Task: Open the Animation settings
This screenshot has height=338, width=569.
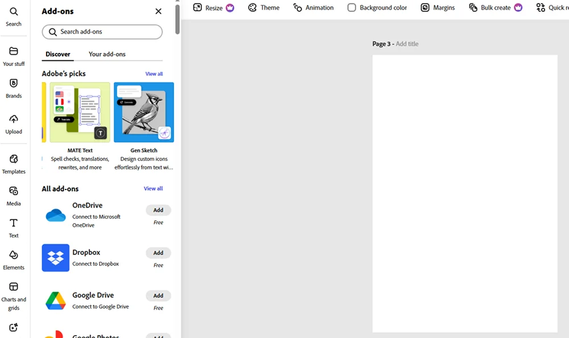Action: [314, 7]
